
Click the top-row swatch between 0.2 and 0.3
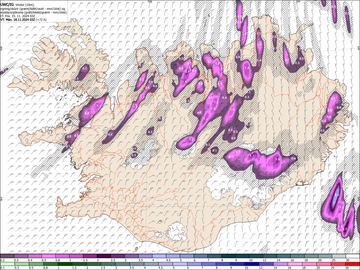point(7,256)
